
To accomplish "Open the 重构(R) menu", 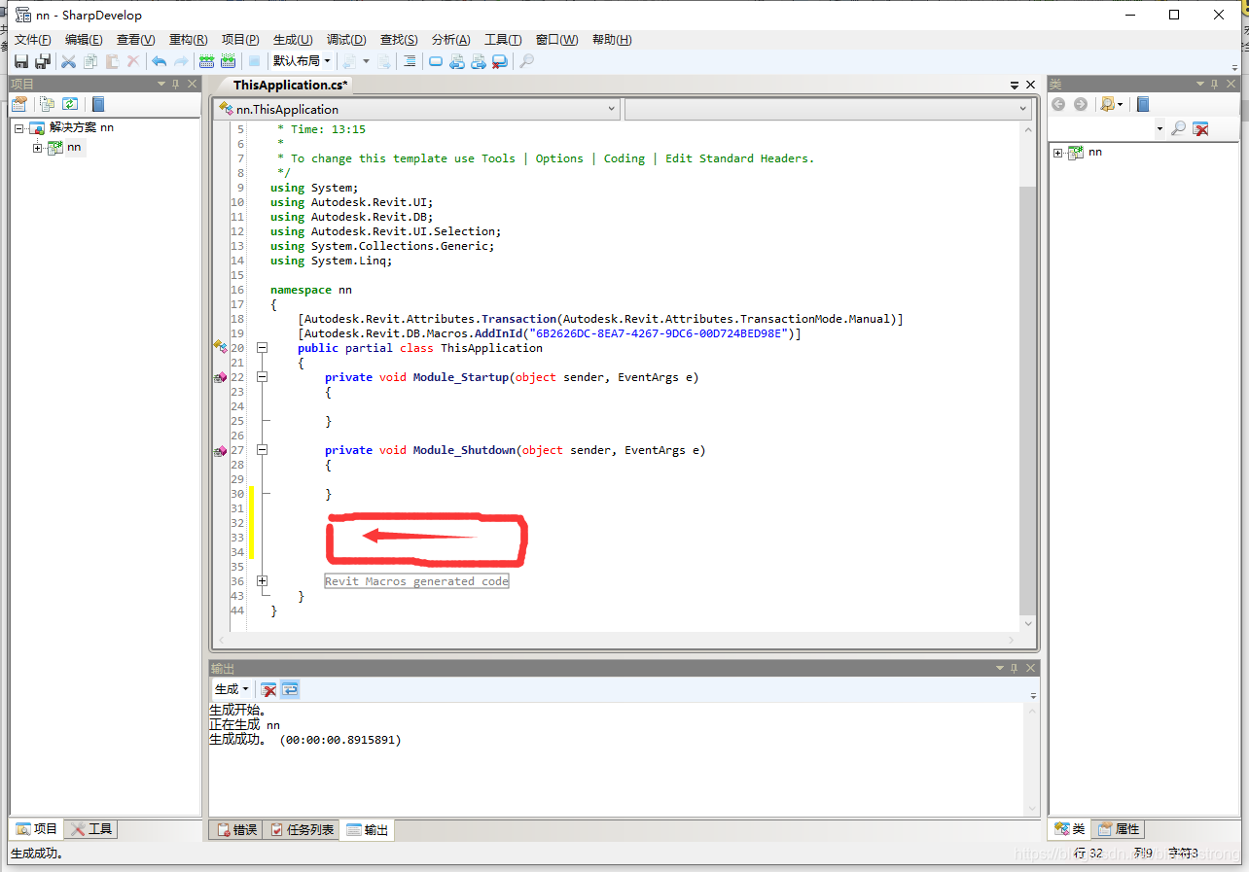I will pyautogui.click(x=188, y=40).
